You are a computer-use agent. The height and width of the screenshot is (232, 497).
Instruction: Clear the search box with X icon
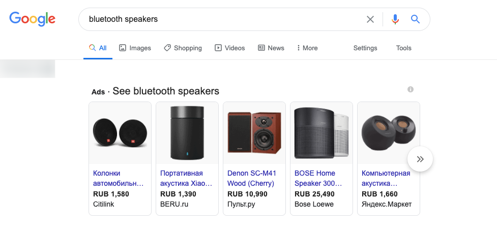point(370,19)
